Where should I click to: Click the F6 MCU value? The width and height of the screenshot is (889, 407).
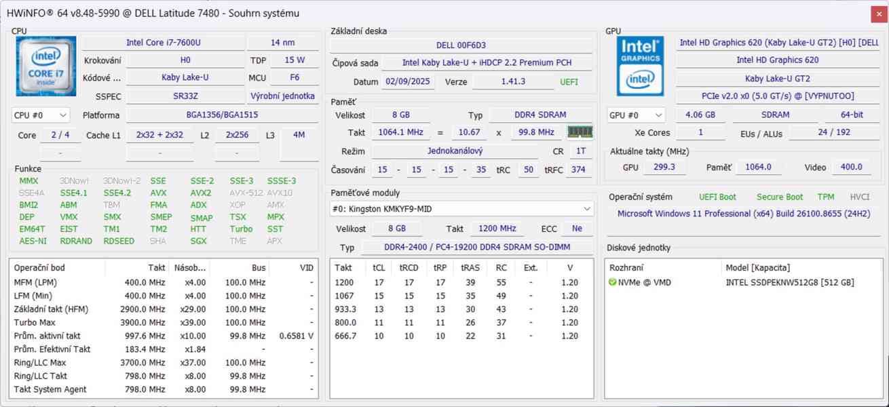295,77
